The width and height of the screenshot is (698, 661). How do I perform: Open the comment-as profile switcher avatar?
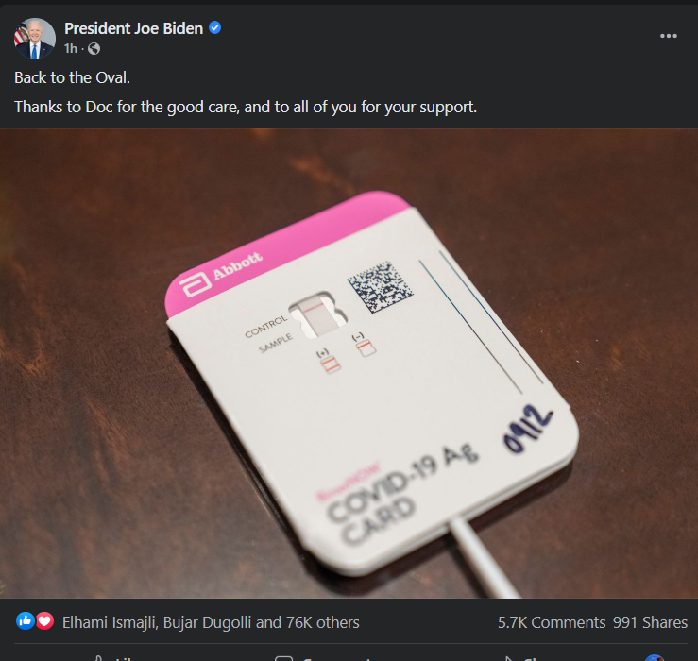click(x=655, y=658)
